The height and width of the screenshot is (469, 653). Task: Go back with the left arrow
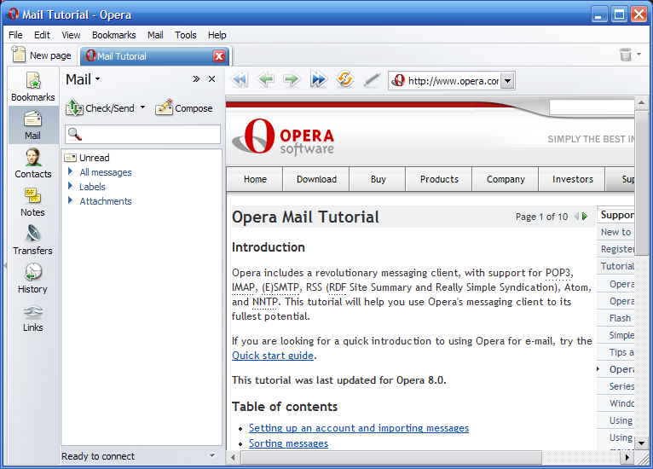[x=266, y=79]
